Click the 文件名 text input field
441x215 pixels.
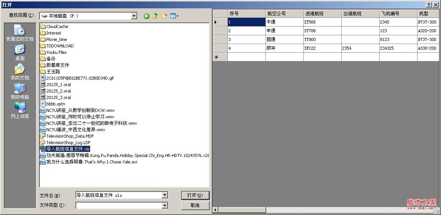pos(119,195)
